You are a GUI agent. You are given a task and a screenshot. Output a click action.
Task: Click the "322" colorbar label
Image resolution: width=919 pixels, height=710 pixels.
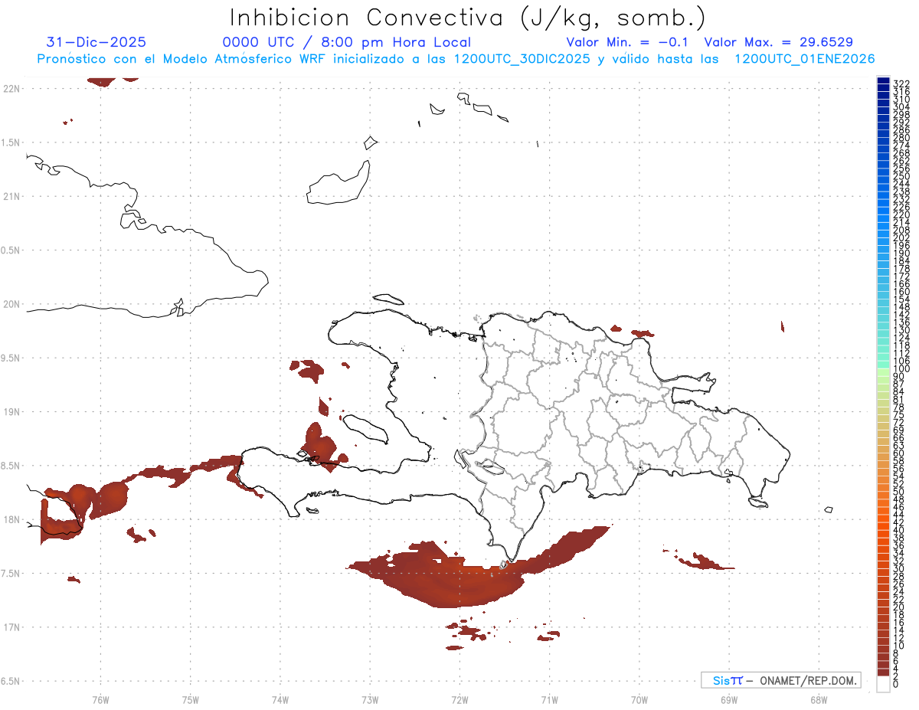(x=901, y=83)
